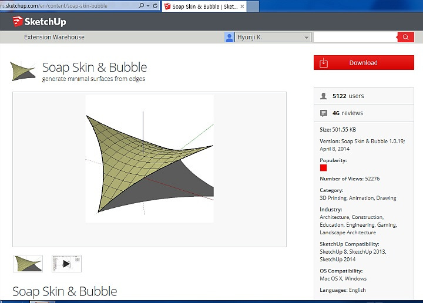Click the SketchUp logo in header
The height and width of the screenshot is (303, 423).
click(39, 22)
